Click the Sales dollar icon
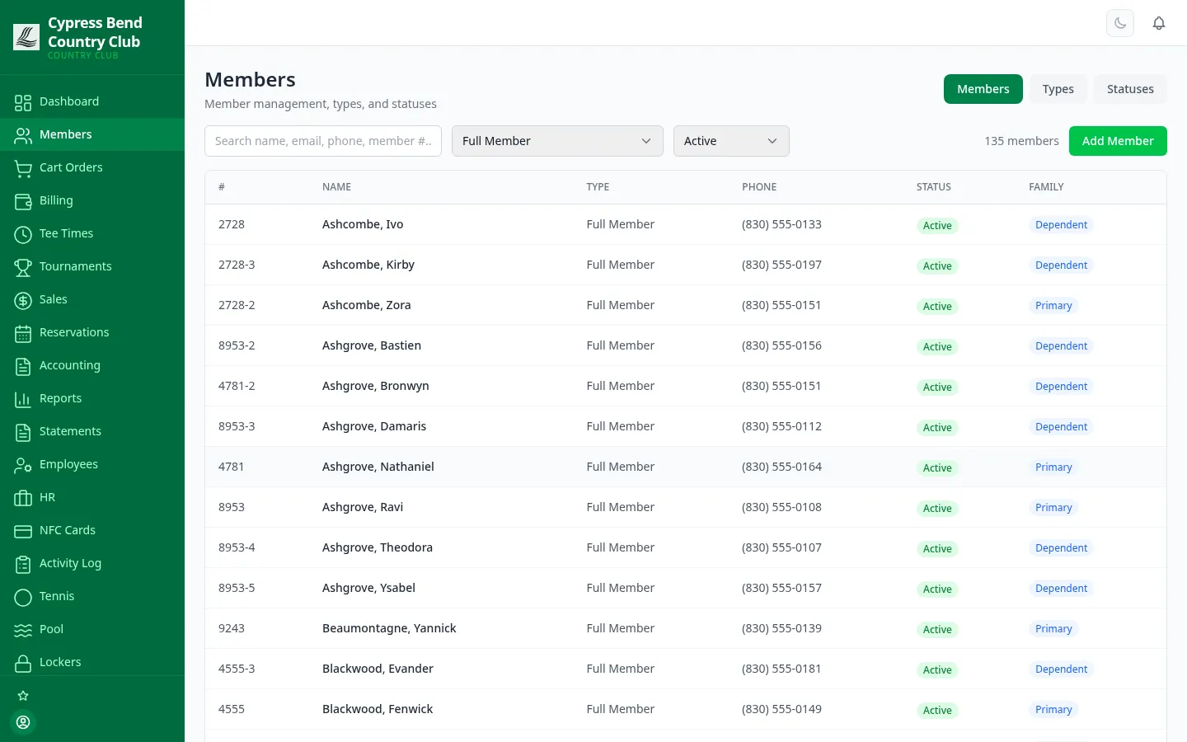The height and width of the screenshot is (742, 1187). coord(23,300)
